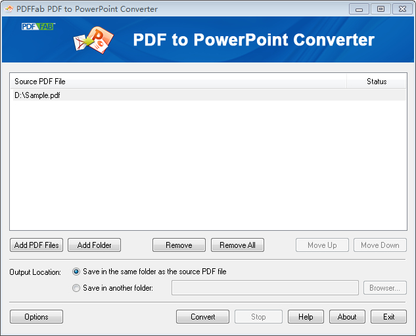The image size is (416, 336).
Task: Click the Move Up button
Action: [x=322, y=245]
